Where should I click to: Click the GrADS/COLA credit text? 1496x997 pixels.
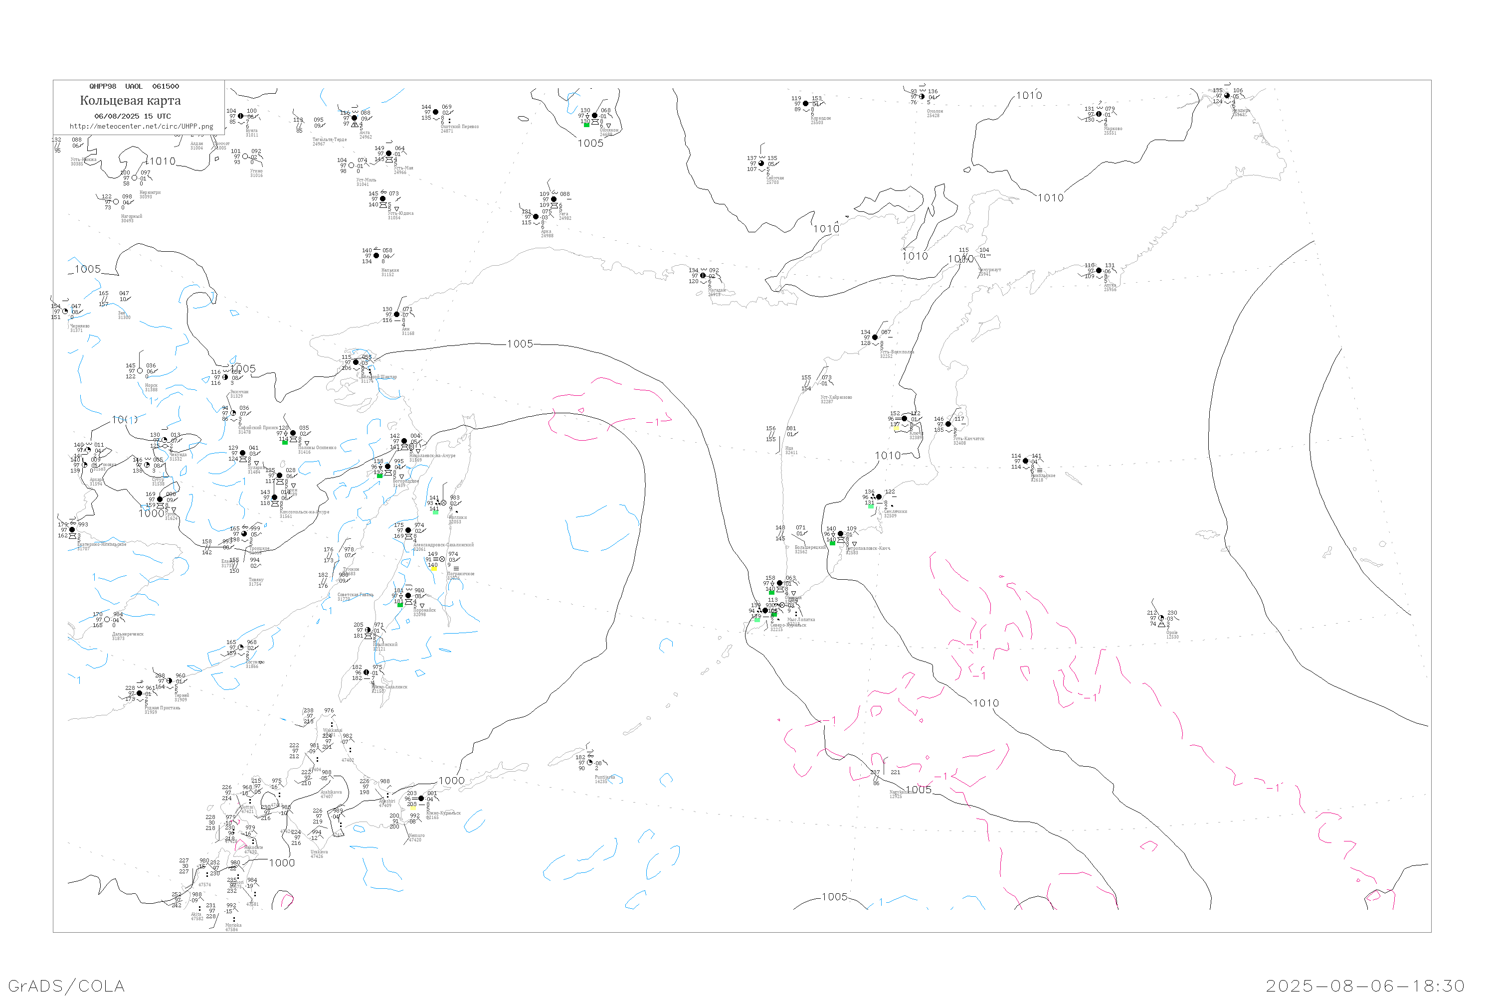click(66, 986)
